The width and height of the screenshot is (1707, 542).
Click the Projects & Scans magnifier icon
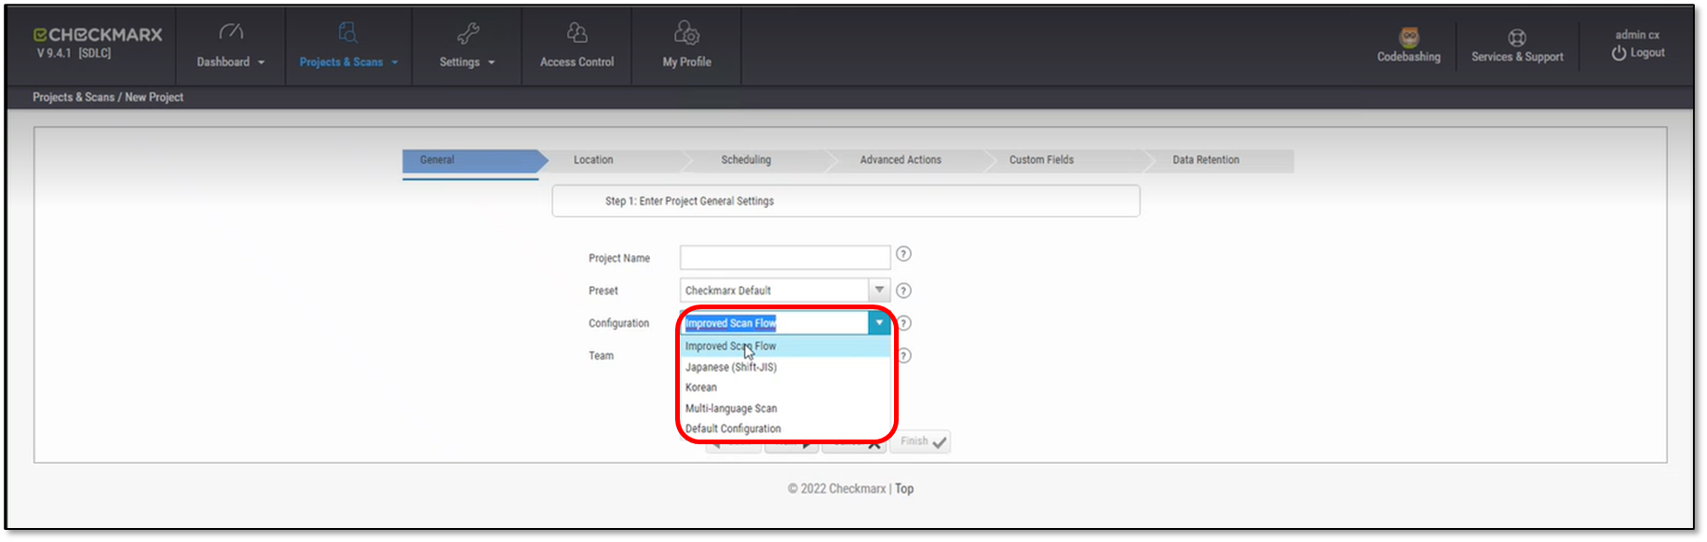[347, 33]
